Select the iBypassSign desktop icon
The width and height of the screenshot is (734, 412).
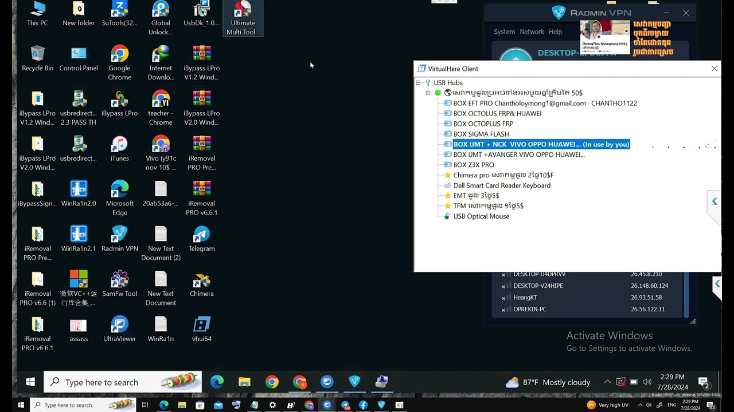tap(37, 194)
